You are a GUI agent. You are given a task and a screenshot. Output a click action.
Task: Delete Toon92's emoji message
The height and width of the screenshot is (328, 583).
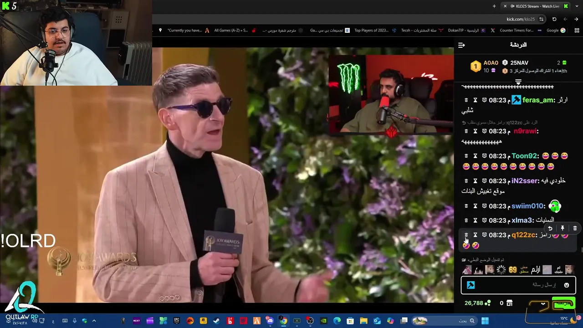[x=466, y=156]
